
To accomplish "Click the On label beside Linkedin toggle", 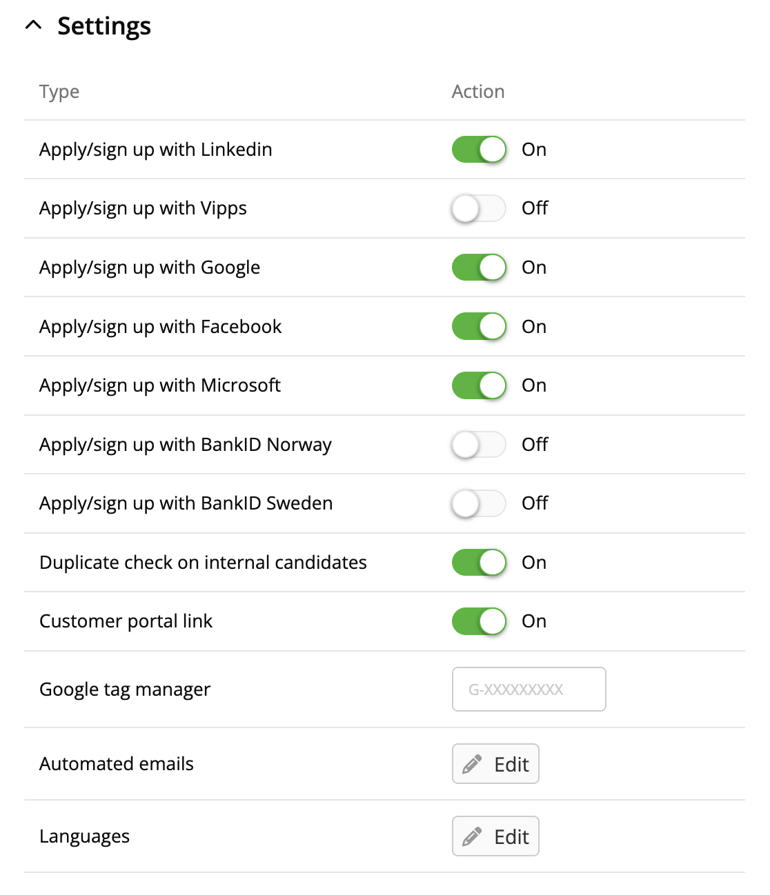I will 534,150.
